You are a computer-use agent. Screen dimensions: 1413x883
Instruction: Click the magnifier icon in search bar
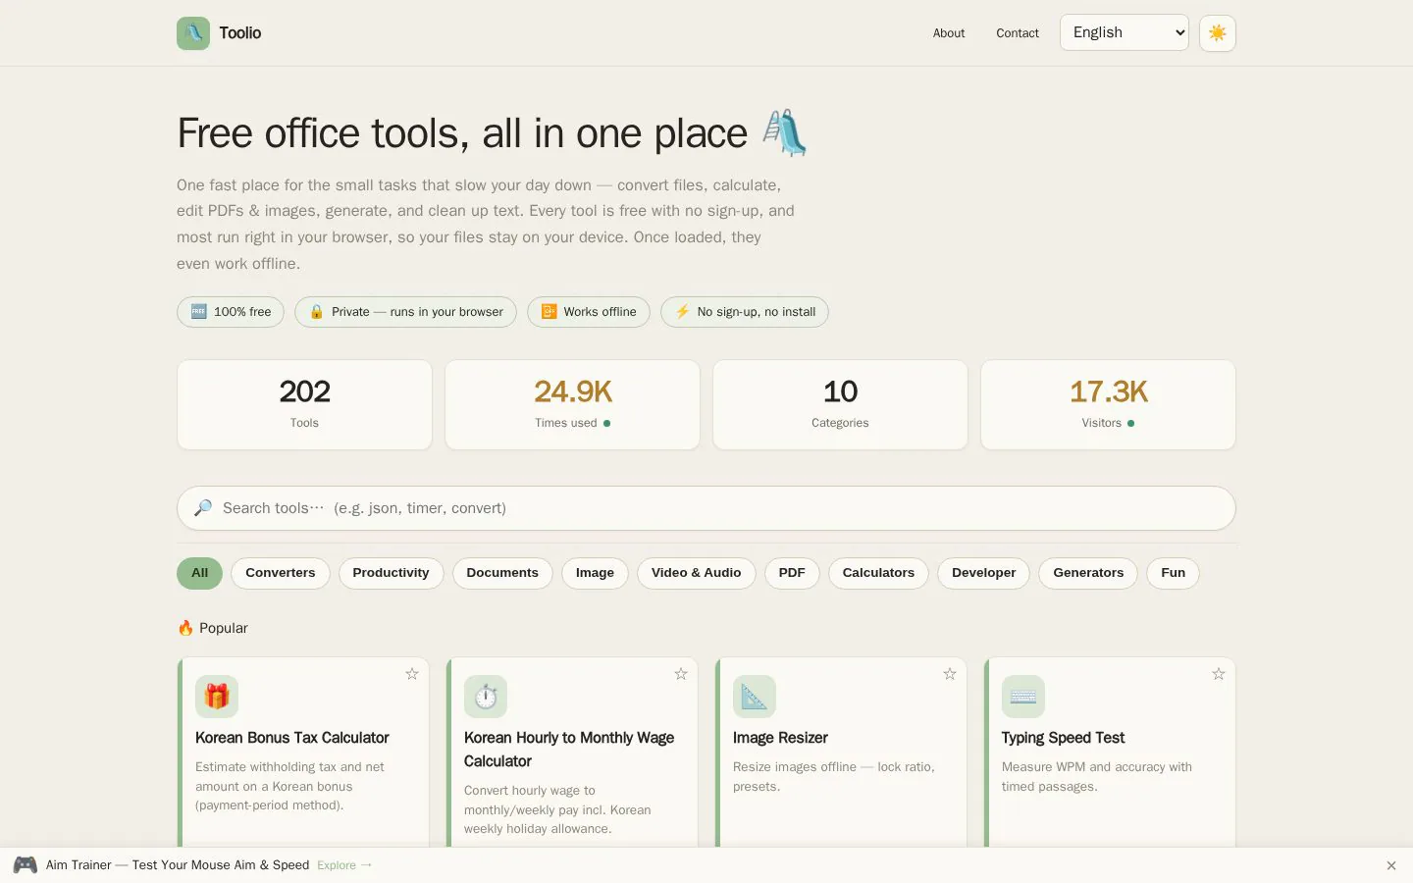203,508
